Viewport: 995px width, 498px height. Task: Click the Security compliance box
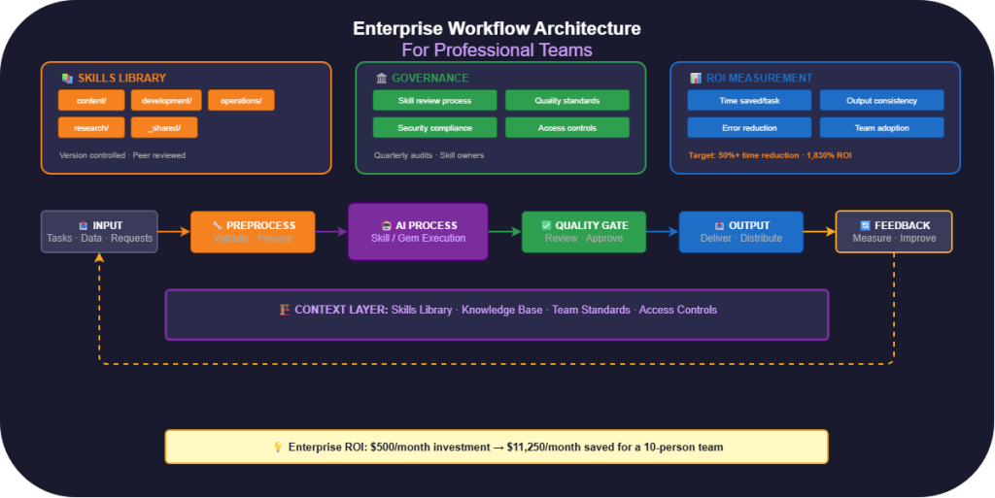pos(434,127)
